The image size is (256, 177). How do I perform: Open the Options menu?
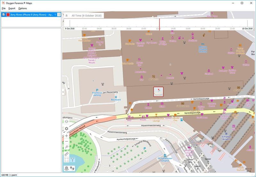pos(22,8)
